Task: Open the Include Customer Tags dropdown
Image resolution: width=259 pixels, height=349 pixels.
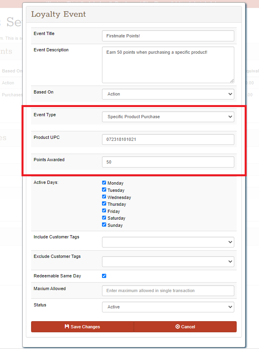Action: 168,242
